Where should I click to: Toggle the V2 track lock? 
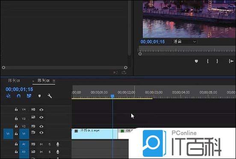click(16, 126)
